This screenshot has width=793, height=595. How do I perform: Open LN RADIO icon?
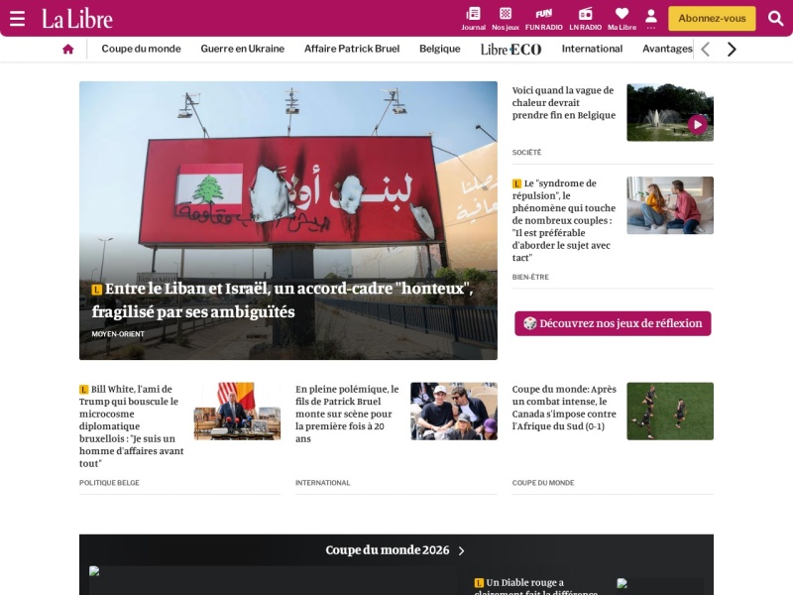pos(585,19)
